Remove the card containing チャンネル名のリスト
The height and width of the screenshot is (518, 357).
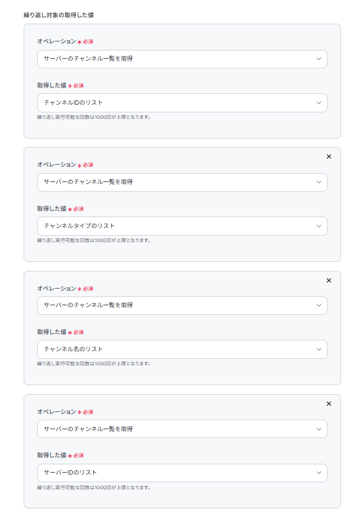[329, 280]
